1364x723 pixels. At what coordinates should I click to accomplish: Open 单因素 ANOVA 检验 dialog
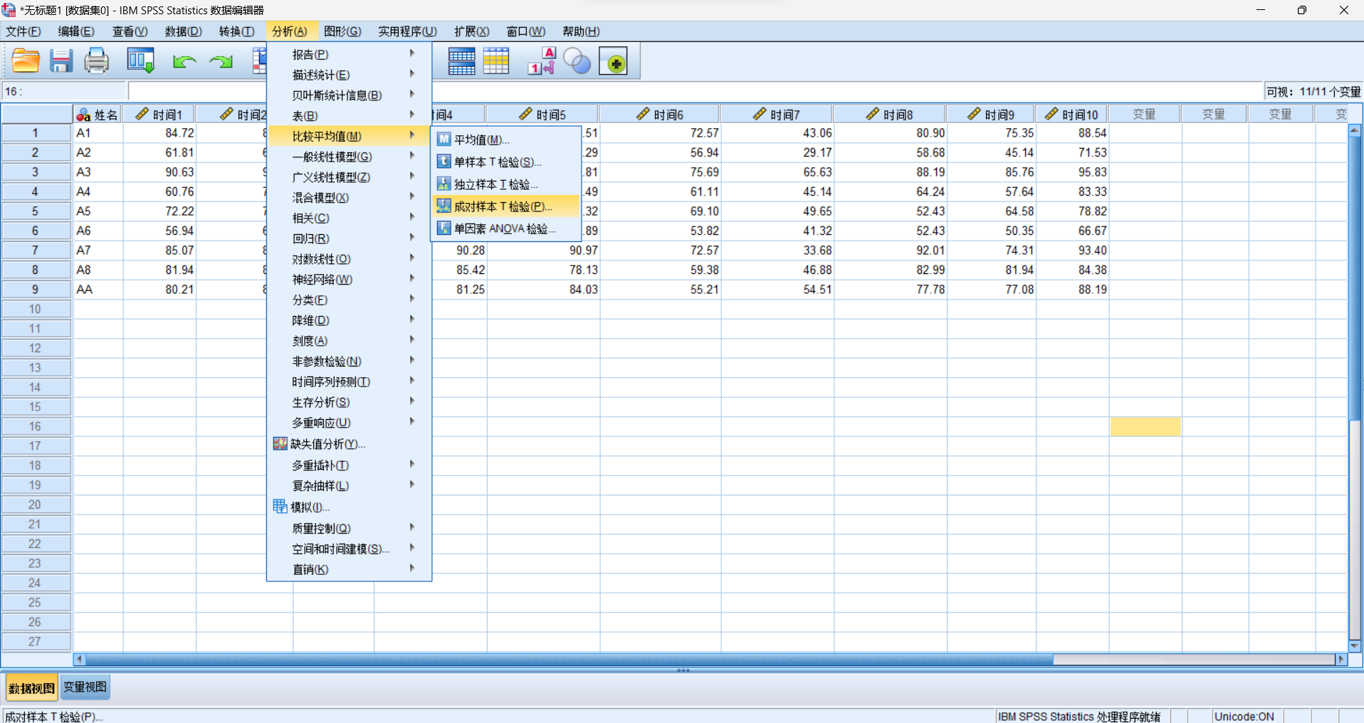click(505, 228)
